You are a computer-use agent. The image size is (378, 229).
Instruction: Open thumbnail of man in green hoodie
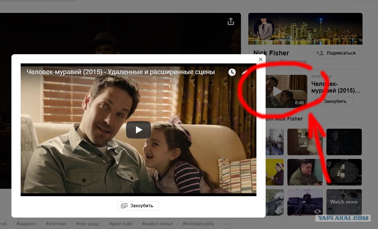pyautogui.click(x=305, y=172)
